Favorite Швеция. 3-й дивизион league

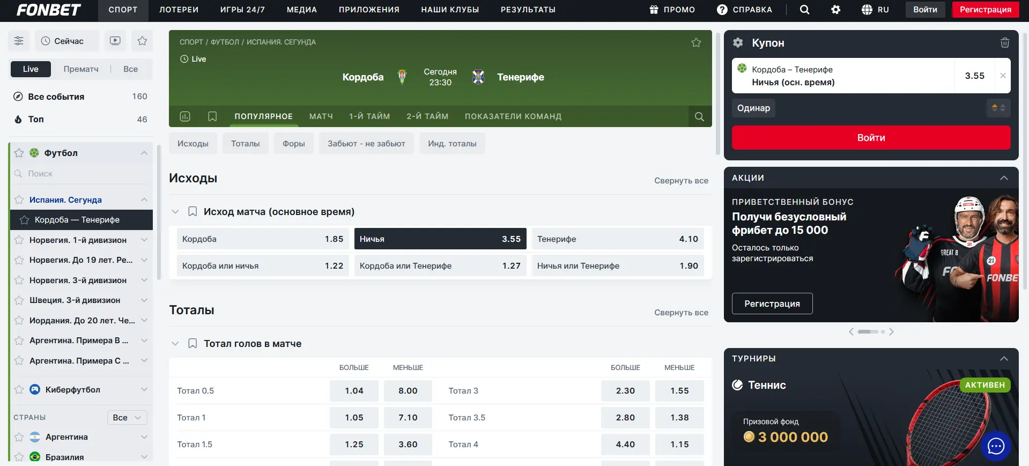click(x=19, y=300)
